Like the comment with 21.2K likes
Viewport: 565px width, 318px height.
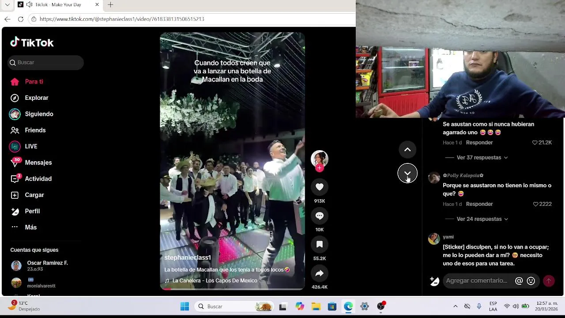535,143
